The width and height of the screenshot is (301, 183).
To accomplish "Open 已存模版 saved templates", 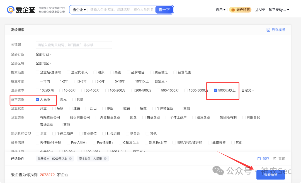I will point(276,30).
